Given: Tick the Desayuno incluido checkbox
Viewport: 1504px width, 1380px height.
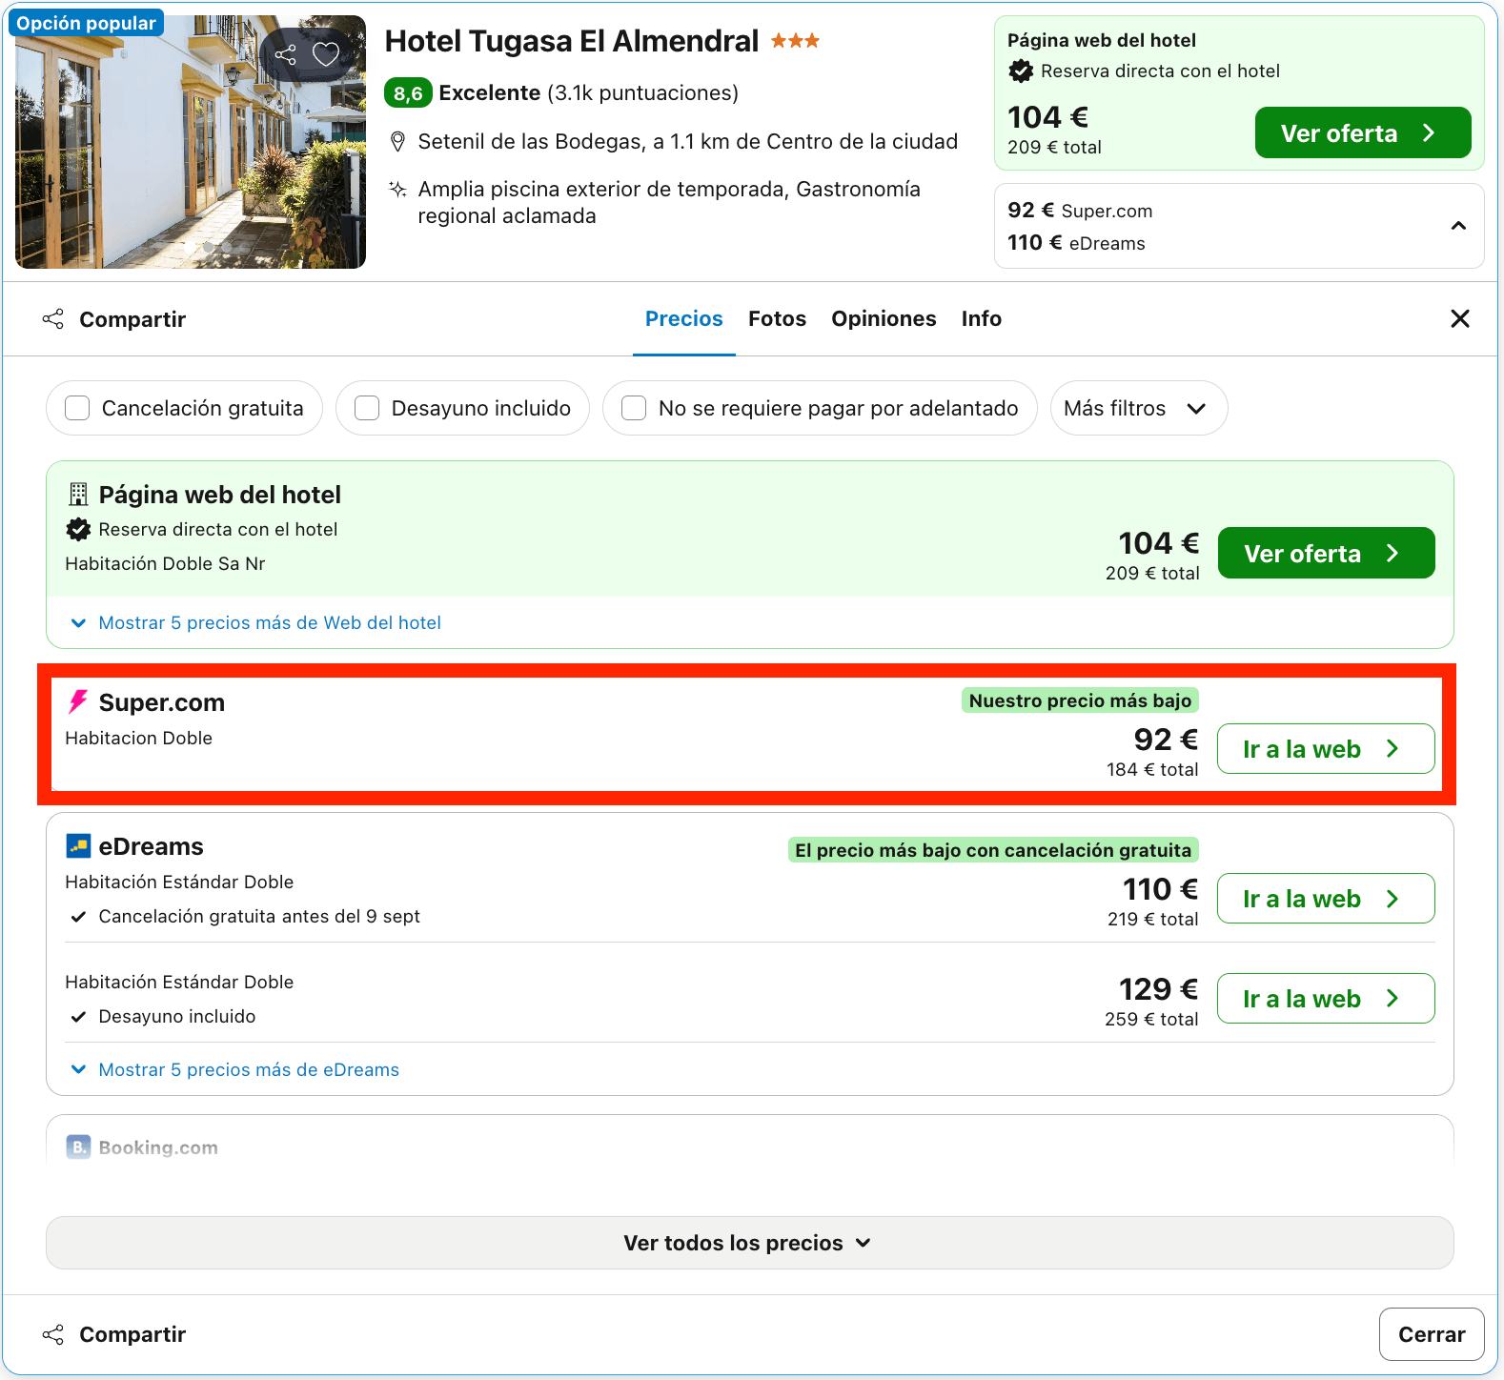Looking at the screenshot, I should point(367,408).
